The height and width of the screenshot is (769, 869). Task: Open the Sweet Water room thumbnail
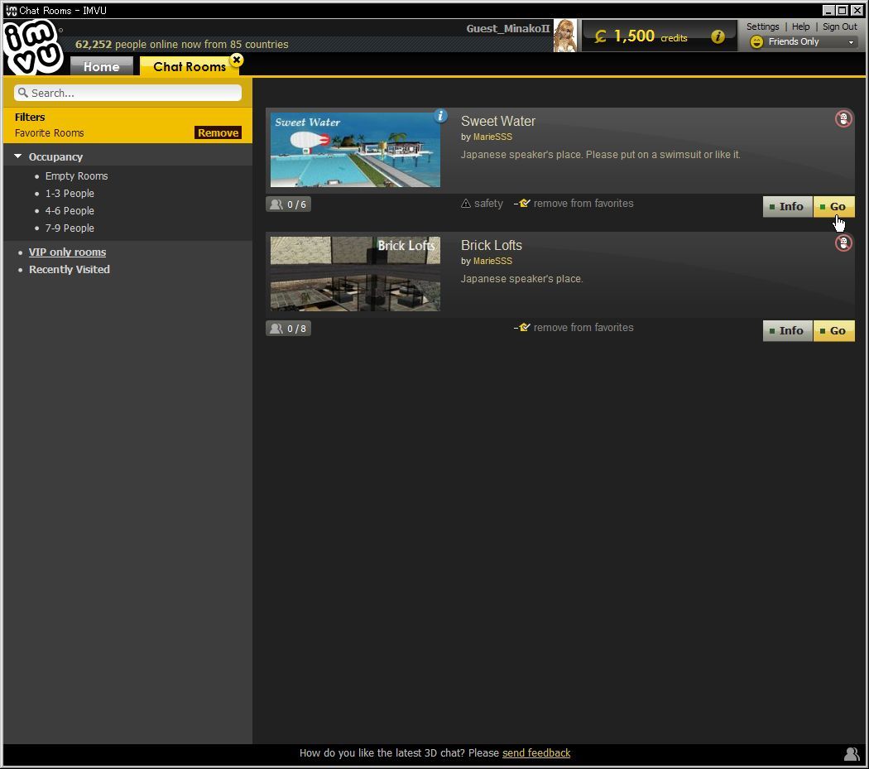[355, 150]
